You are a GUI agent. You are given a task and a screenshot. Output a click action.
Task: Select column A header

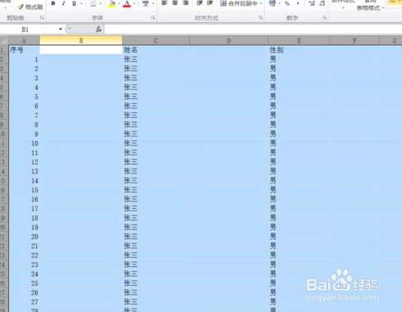pyautogui.click(x=24, y=41)
